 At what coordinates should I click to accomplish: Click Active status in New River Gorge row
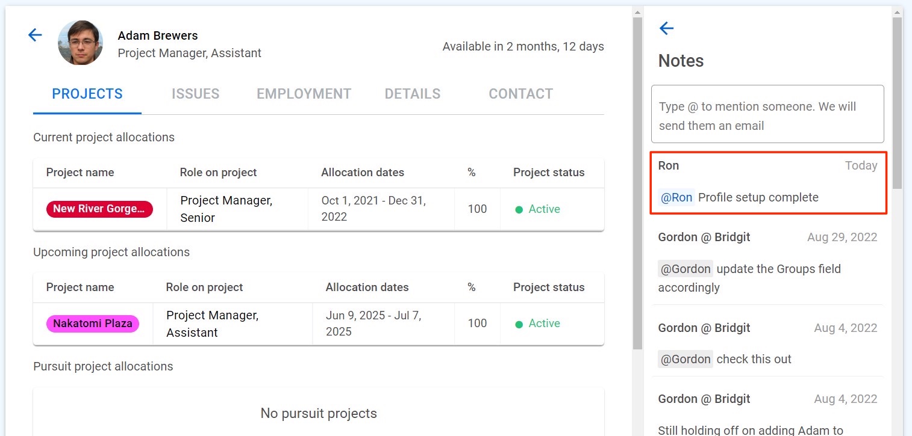point(538,209)
